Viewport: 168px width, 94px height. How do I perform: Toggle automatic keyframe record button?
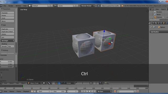[x=115, y=91]
